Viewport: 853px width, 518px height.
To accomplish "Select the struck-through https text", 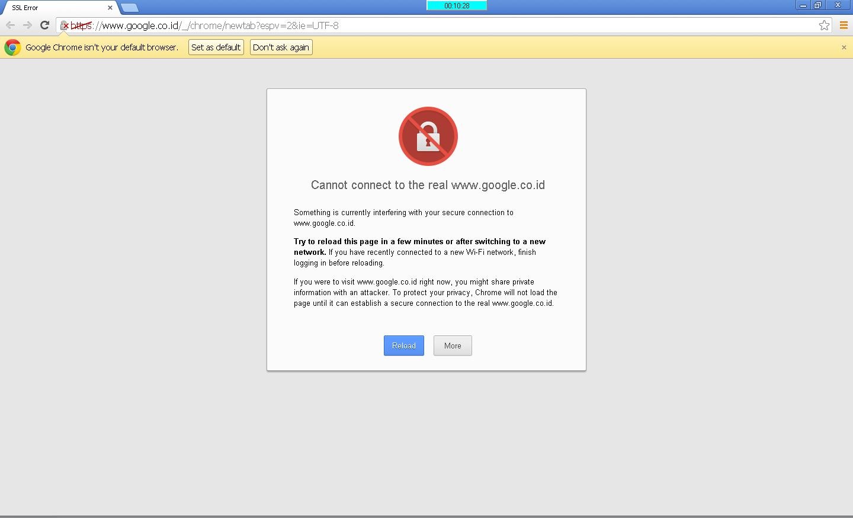I will (x=81, y=25).
